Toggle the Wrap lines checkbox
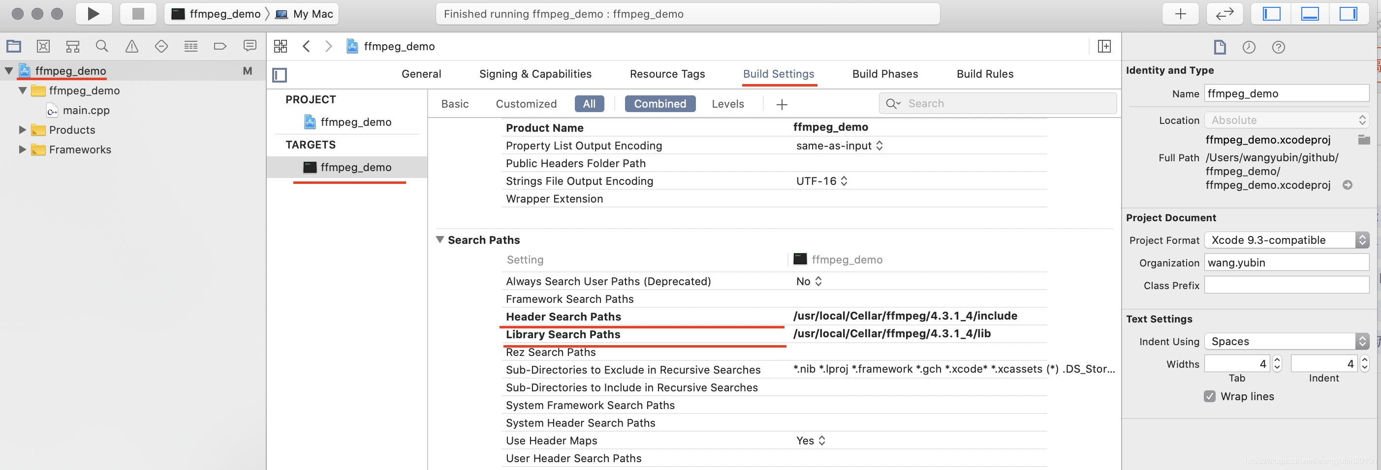Image resolution: width=1381 pixels, height=470 pixels. (1209, 396)
